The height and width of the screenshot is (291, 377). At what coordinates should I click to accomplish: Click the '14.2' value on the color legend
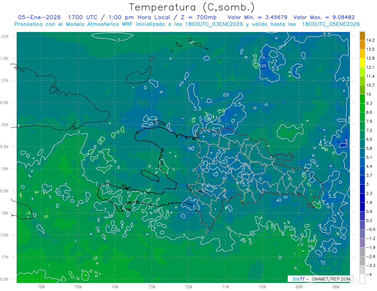[370, 40]
